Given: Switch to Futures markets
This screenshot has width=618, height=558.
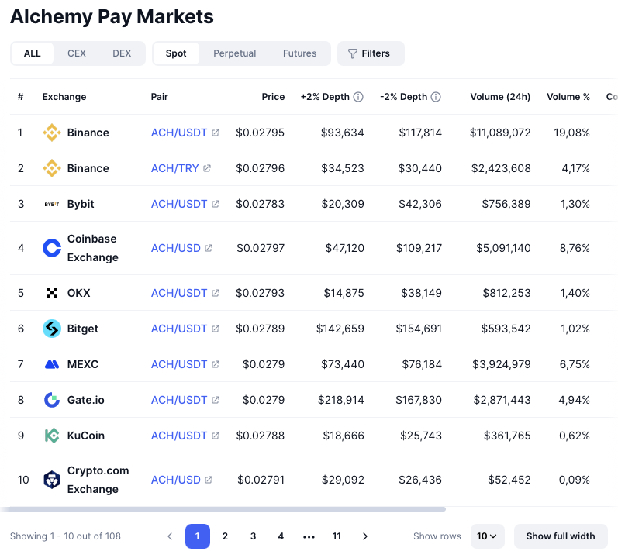Looking at the screenshot, I should (x=299, y=53).
